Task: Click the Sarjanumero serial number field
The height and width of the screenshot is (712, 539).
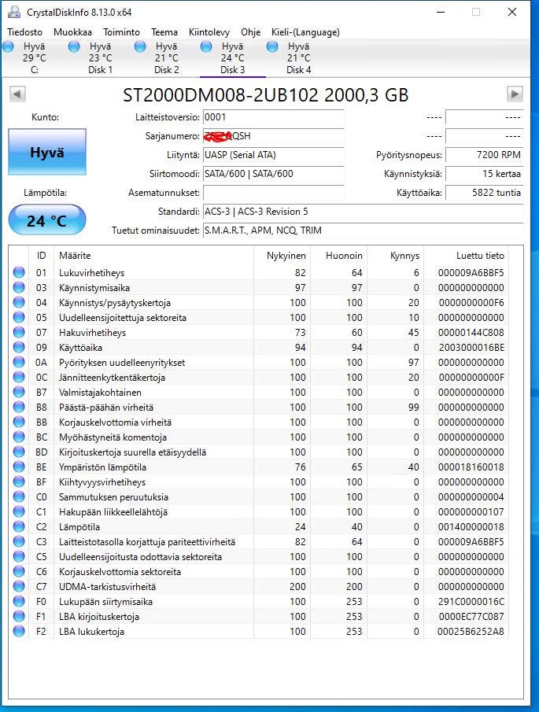Action: 273,136
